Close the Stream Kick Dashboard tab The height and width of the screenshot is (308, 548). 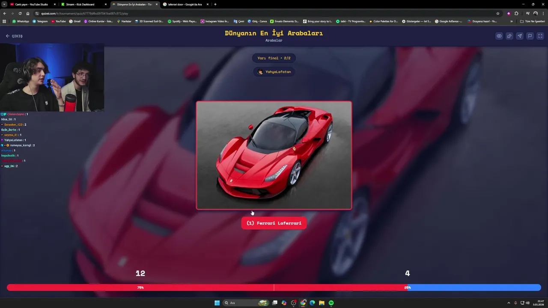105,4
